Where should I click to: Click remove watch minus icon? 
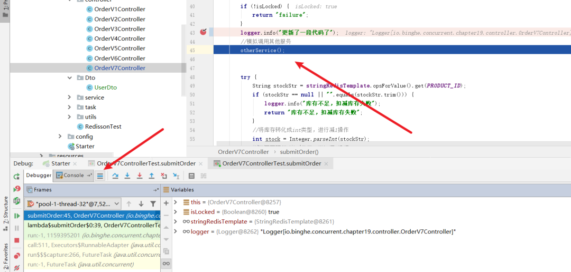tap(166, 215)
